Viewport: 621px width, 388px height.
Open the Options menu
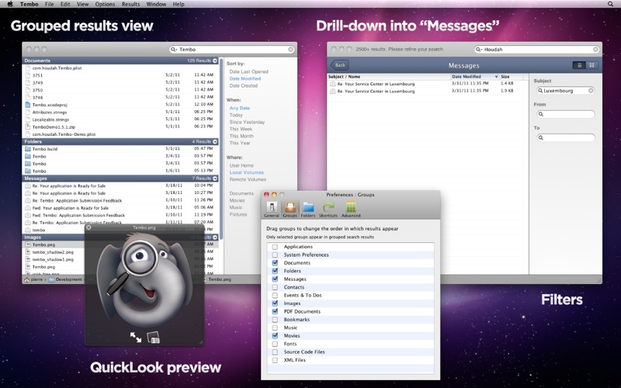[105, 4]
